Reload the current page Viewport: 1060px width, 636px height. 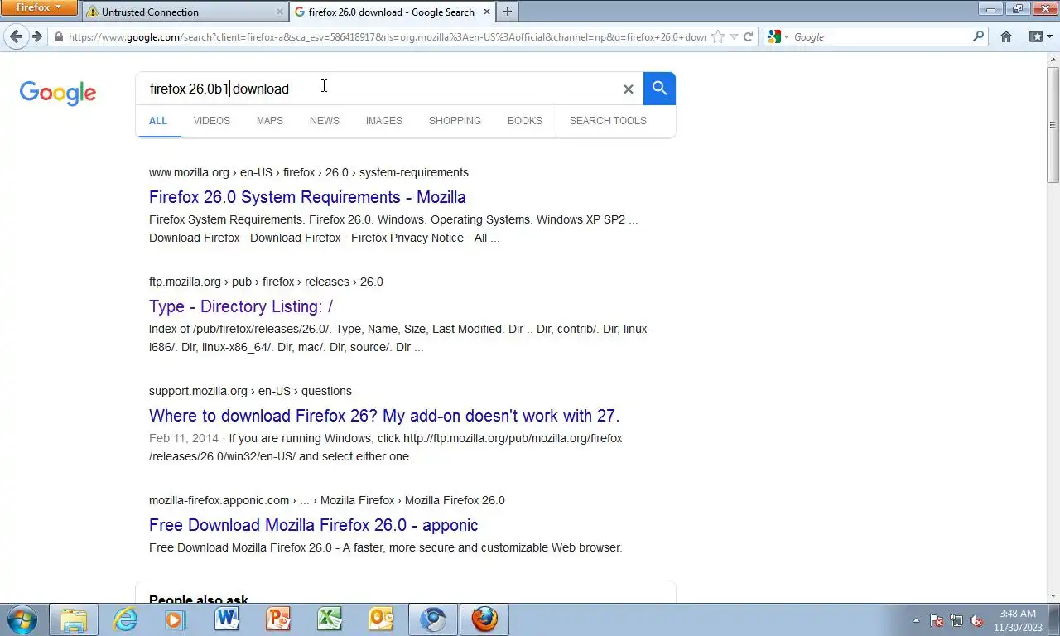749,37
